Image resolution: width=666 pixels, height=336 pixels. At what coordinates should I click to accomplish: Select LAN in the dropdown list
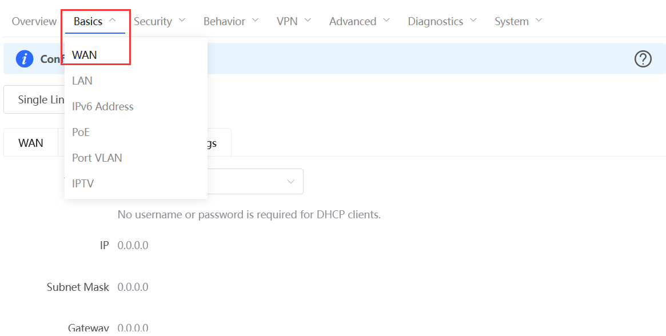pyautogui.click(x=82, y=81)
